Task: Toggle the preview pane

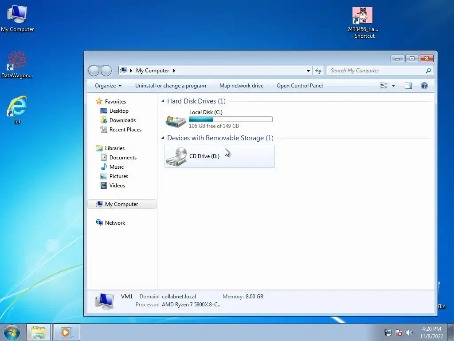Action: [408, 86]
